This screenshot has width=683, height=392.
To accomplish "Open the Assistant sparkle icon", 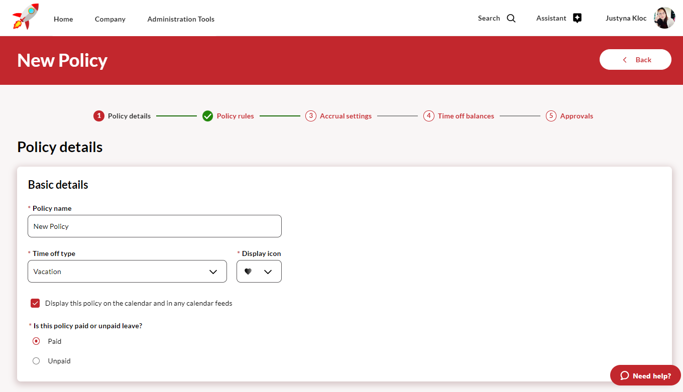I will tap(577, 19).
